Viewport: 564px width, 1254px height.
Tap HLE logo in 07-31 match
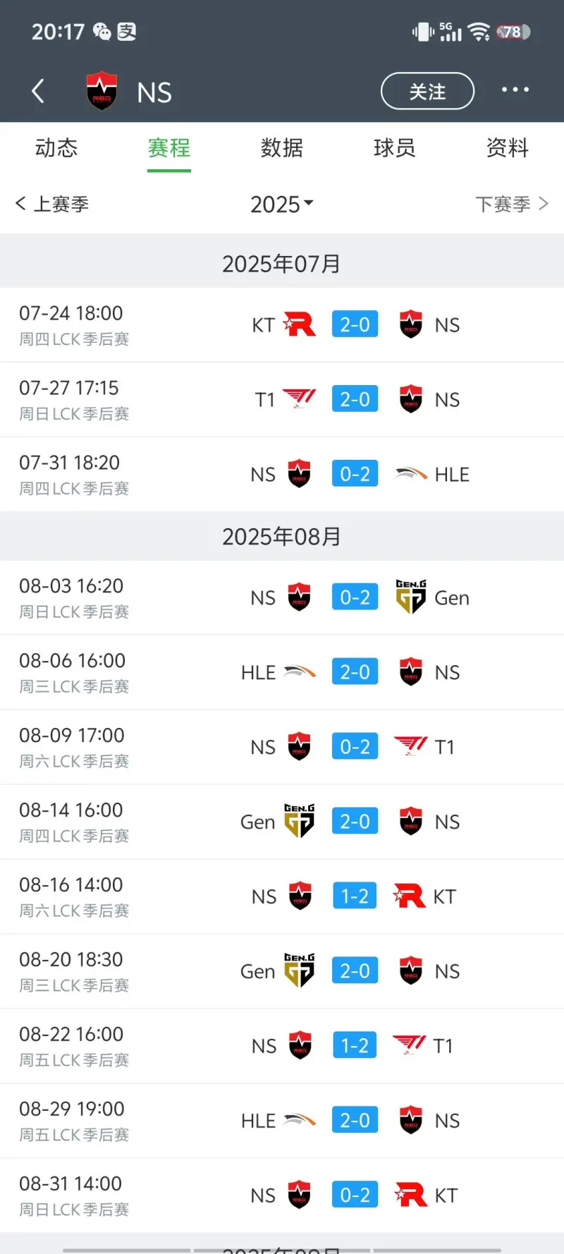[411, 474]
